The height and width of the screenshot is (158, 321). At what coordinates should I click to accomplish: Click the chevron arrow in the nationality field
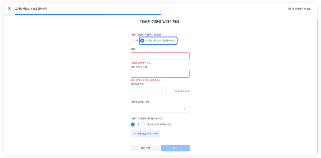185,109
